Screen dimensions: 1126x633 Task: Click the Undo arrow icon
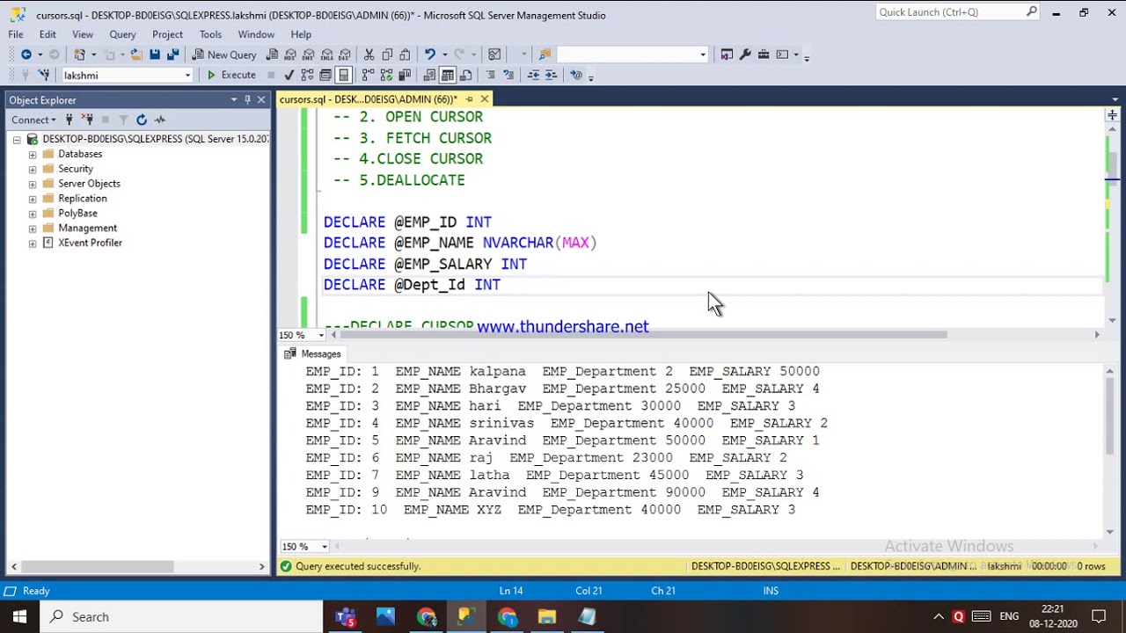coord(429,55)
